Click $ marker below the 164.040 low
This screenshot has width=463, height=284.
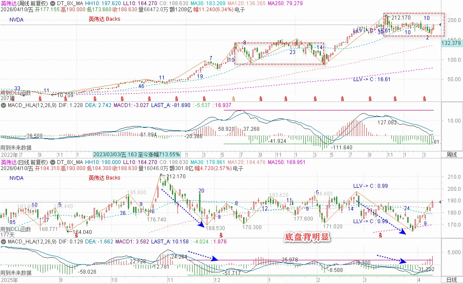point(76,236)
